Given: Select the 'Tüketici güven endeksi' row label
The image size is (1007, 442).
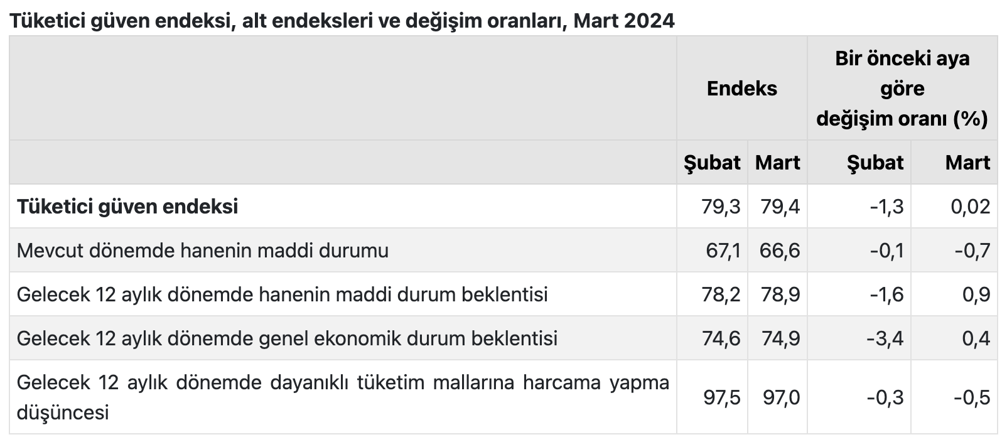Looking at the screenshot, I should point(127,207).
